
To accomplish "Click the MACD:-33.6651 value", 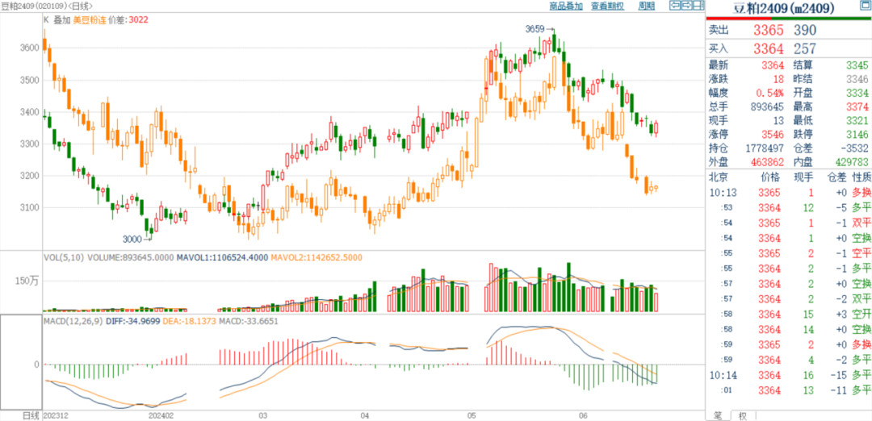I will point(248,321).
